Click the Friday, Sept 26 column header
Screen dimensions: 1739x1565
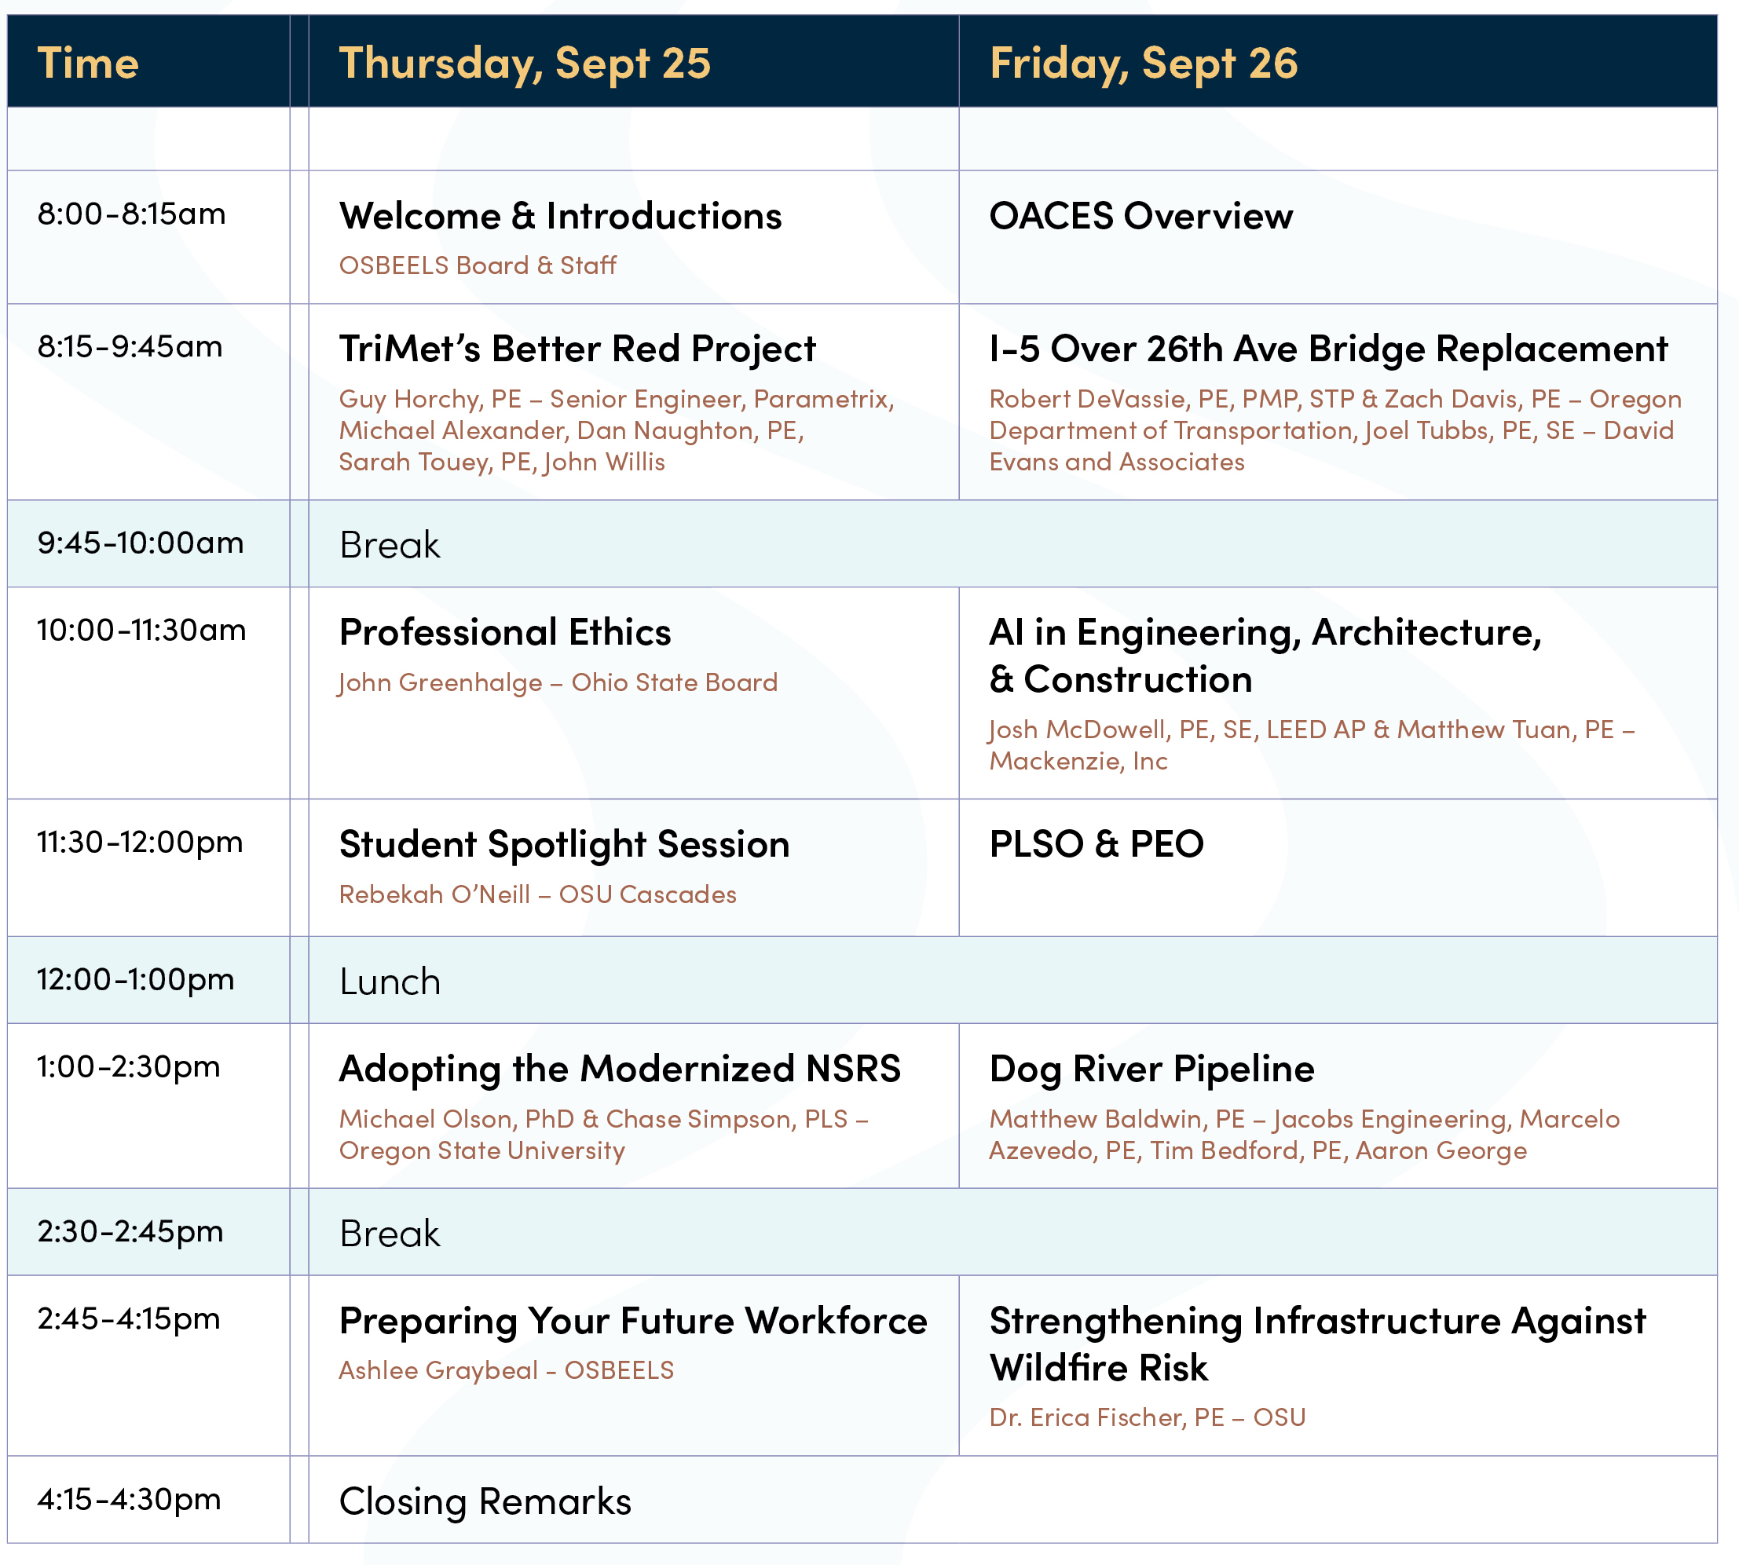click(x=1143, y=63)
